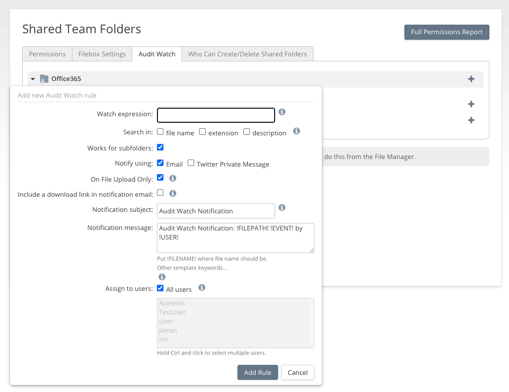Open the Filebox Settings tab
Image resolution: width=509 pixels, height=392 pixels.
coord(102,54)
